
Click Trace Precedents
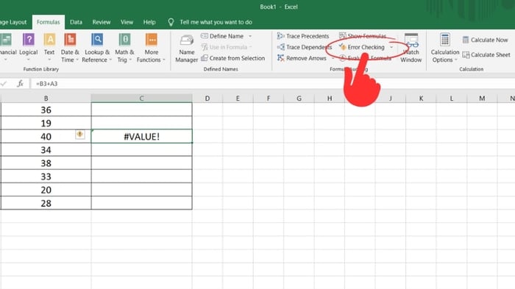click(x=303, y=36)
